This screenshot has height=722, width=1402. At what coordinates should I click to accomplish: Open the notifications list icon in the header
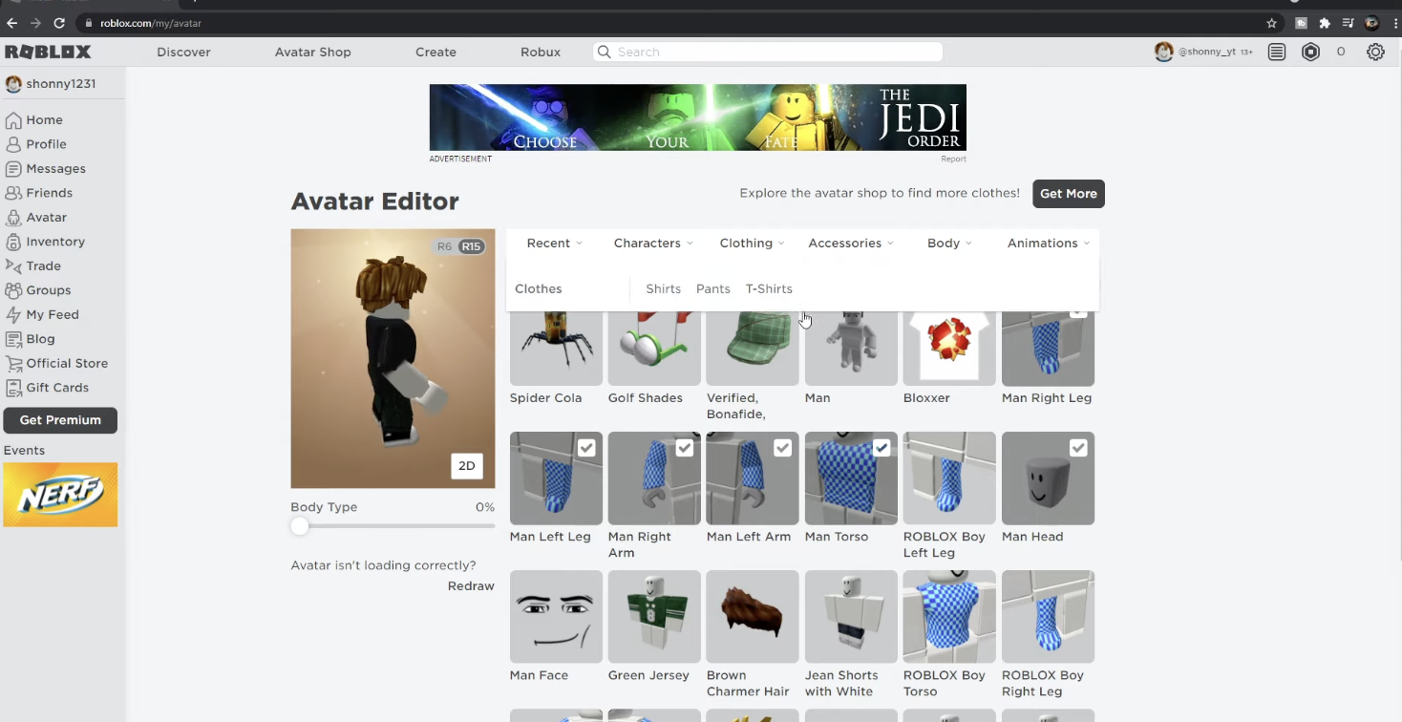click(x=1277, y=53)
